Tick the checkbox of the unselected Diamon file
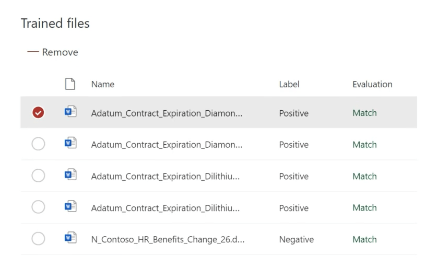This screenshot has width=426, height=268. (x=38, y=144)
